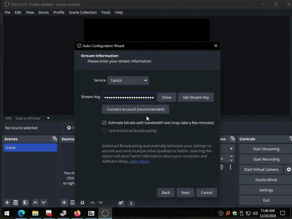292x219 pixels.
Task: Click orange magnifier tray icon
Action: (228, 213)
